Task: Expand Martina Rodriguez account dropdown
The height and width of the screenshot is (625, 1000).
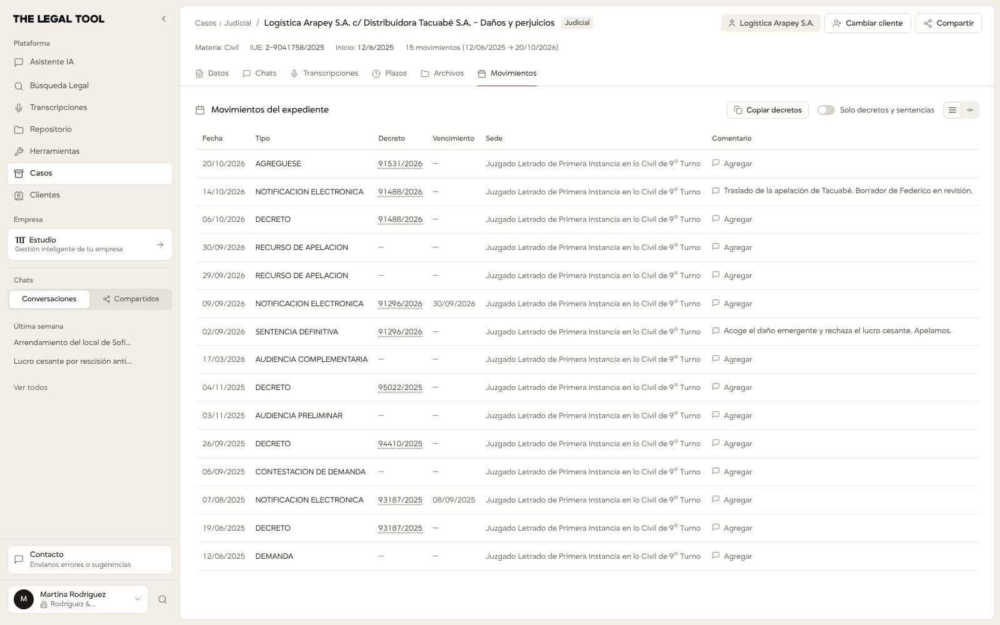Action: 137,599
